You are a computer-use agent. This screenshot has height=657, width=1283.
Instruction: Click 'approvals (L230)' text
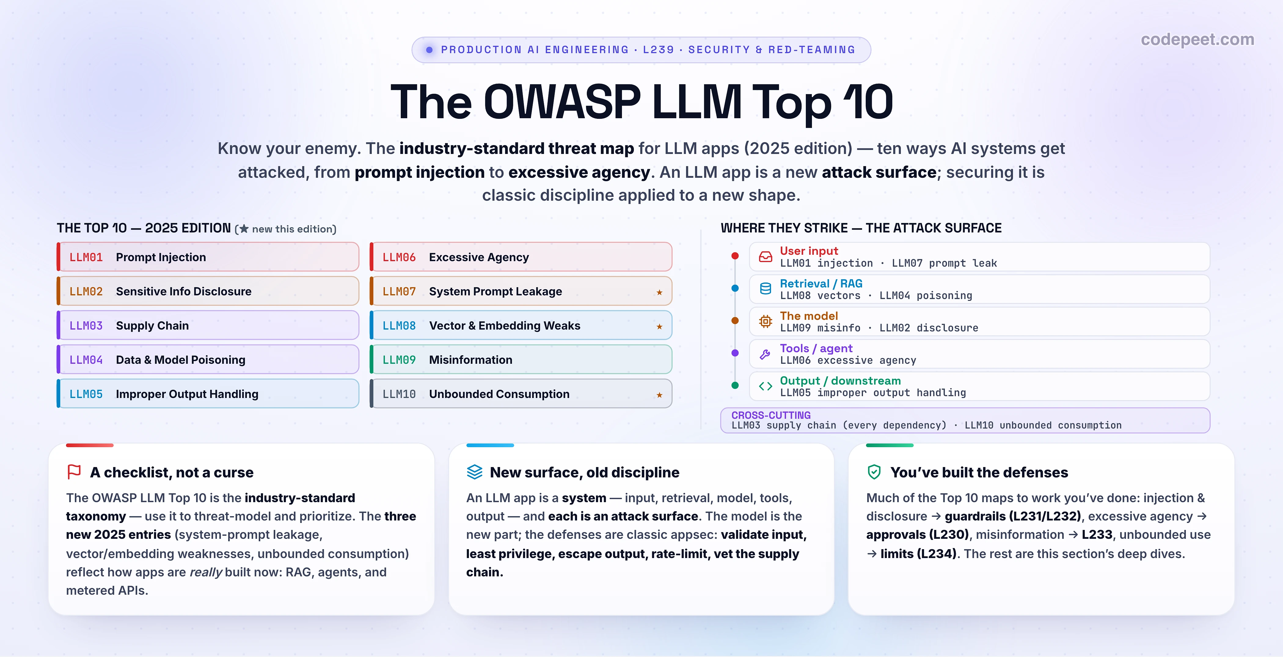tap(917, 535)
